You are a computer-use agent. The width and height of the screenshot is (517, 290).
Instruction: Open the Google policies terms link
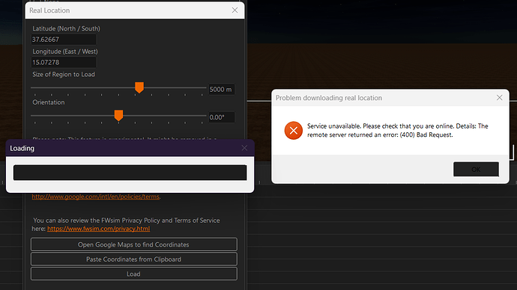coord(96,197)
